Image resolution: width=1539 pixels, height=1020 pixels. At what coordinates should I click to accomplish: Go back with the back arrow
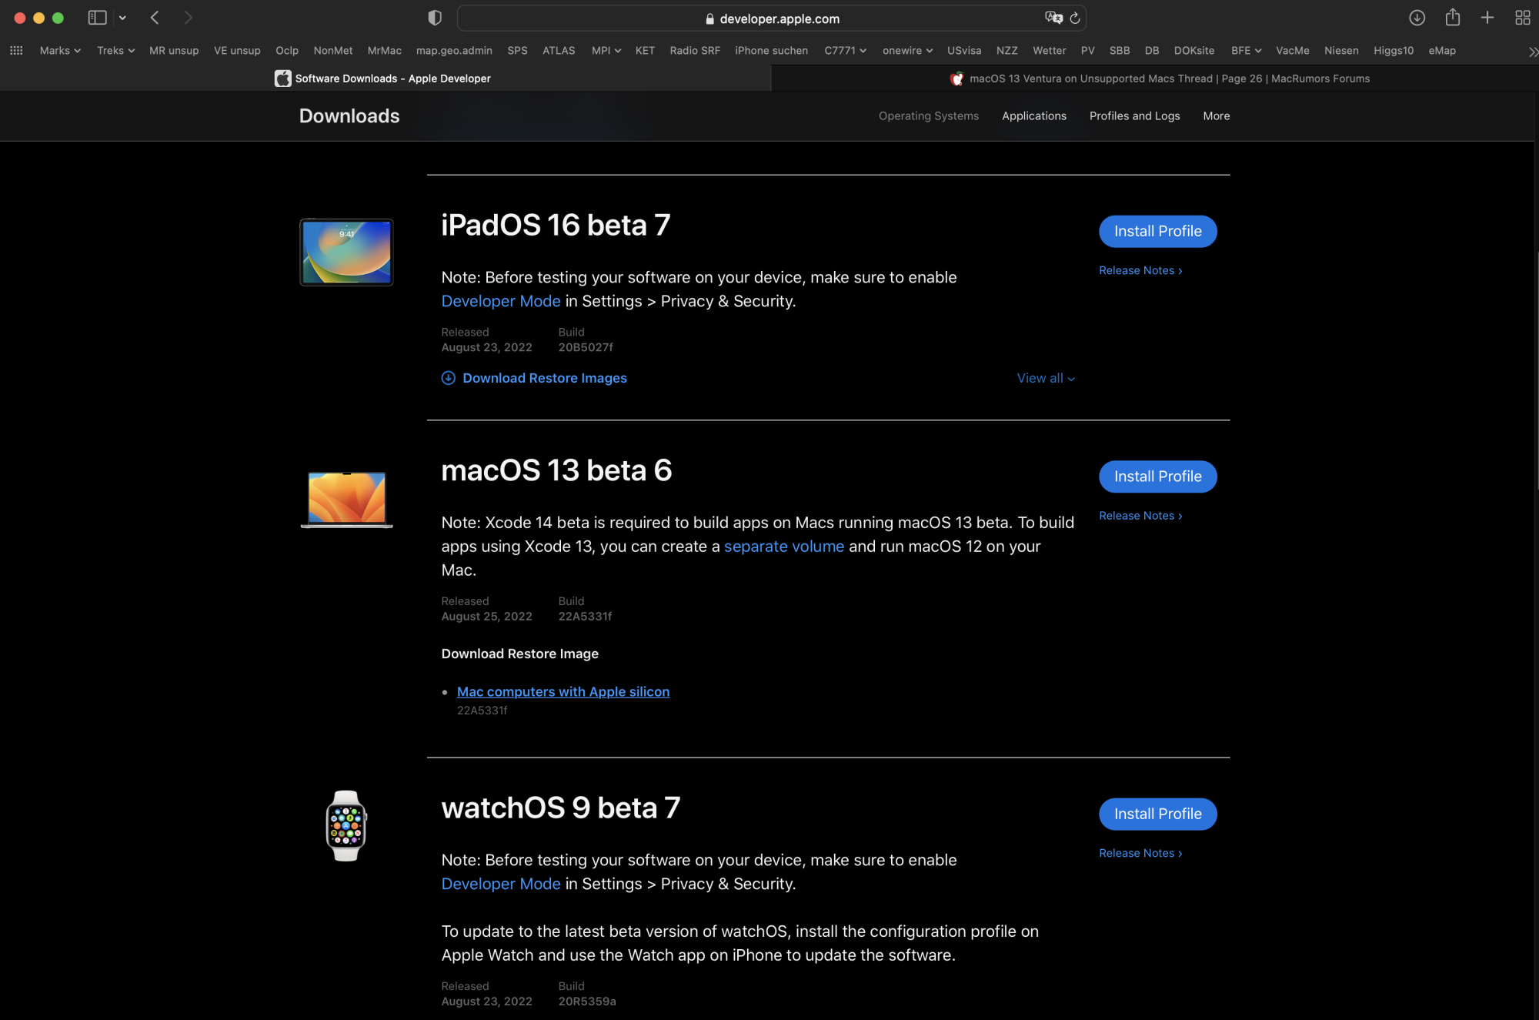tap(155, 18)
